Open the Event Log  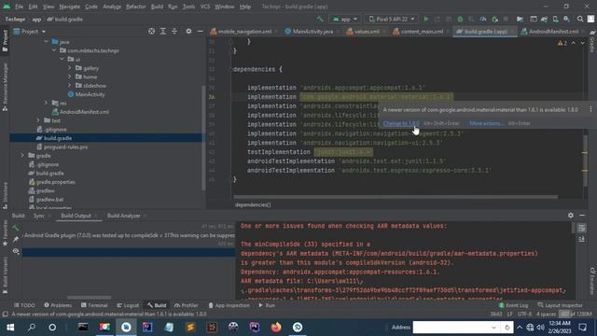[x=513, y=305]
